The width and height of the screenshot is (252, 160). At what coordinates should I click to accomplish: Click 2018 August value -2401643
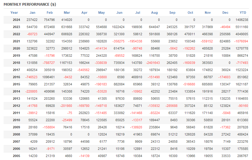153,63
